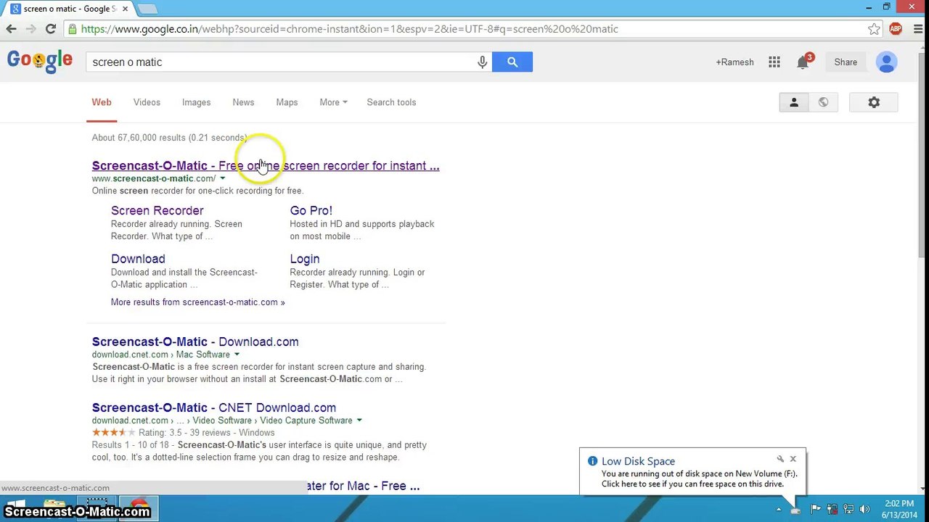
Task: Open the Google apps grid
Action: 774,62
